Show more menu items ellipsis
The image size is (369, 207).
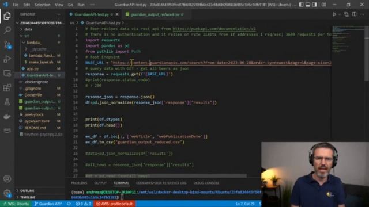coord(92,5)
